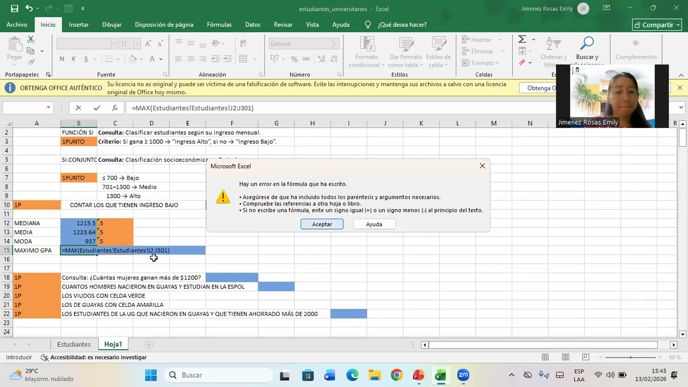Close the Microsoft Excel error dialog
The width and height of the screenshot is (688, 387).
click(482, 166)
